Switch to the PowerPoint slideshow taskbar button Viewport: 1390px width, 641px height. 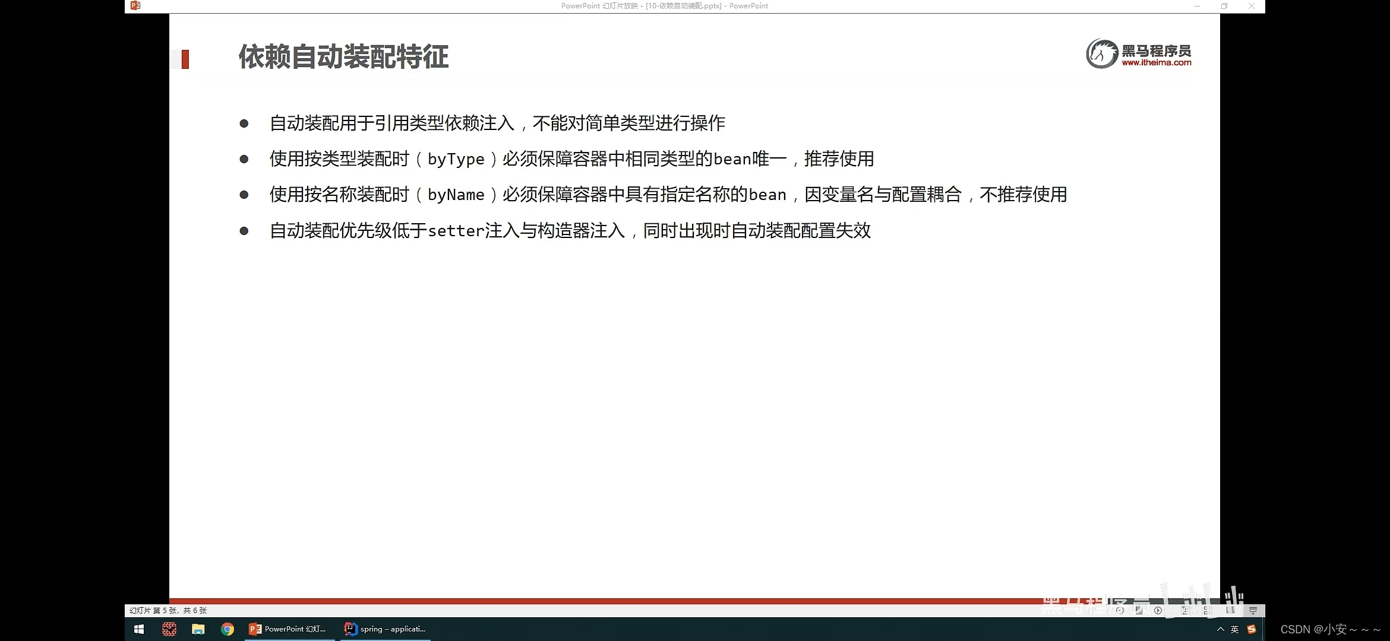288,629
